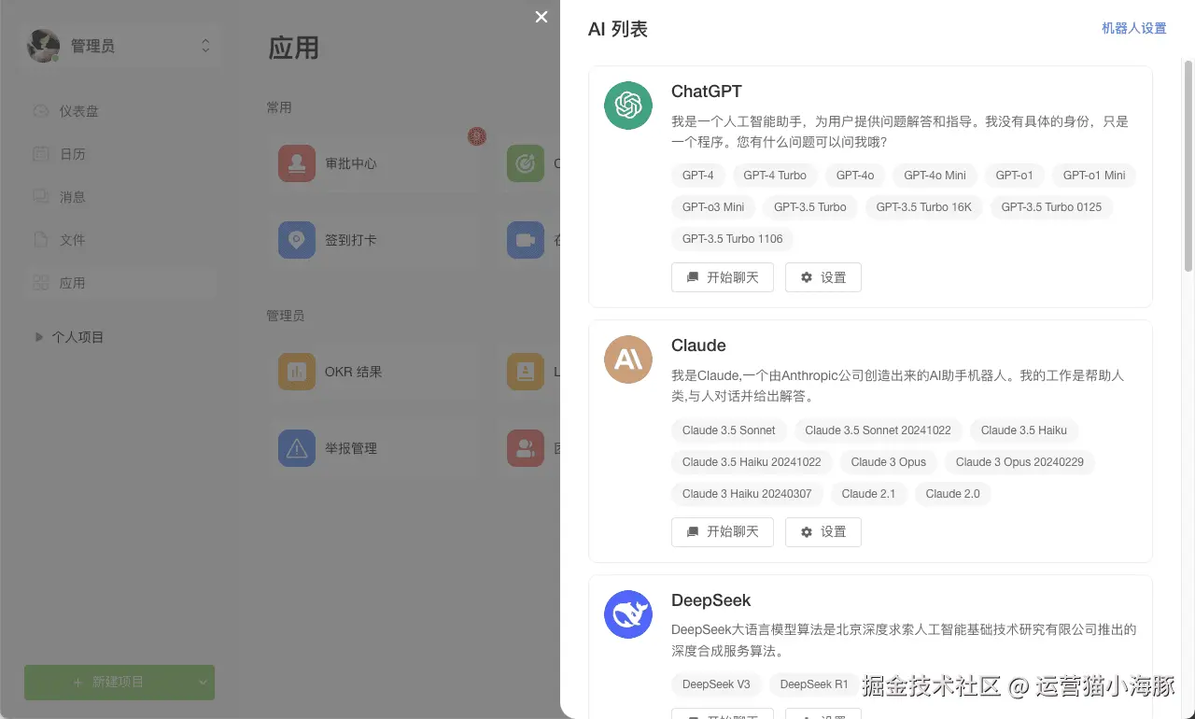Close the AI list panel with the X
The width and height of the screenshot is (1195, 719).
[541, 17]
